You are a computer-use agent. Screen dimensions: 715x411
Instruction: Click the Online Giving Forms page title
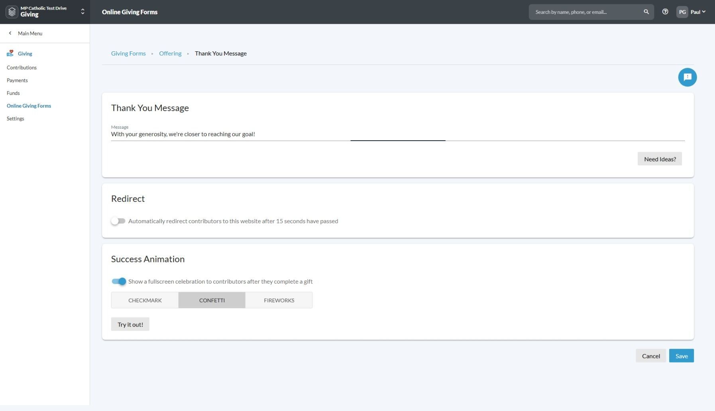130,12
